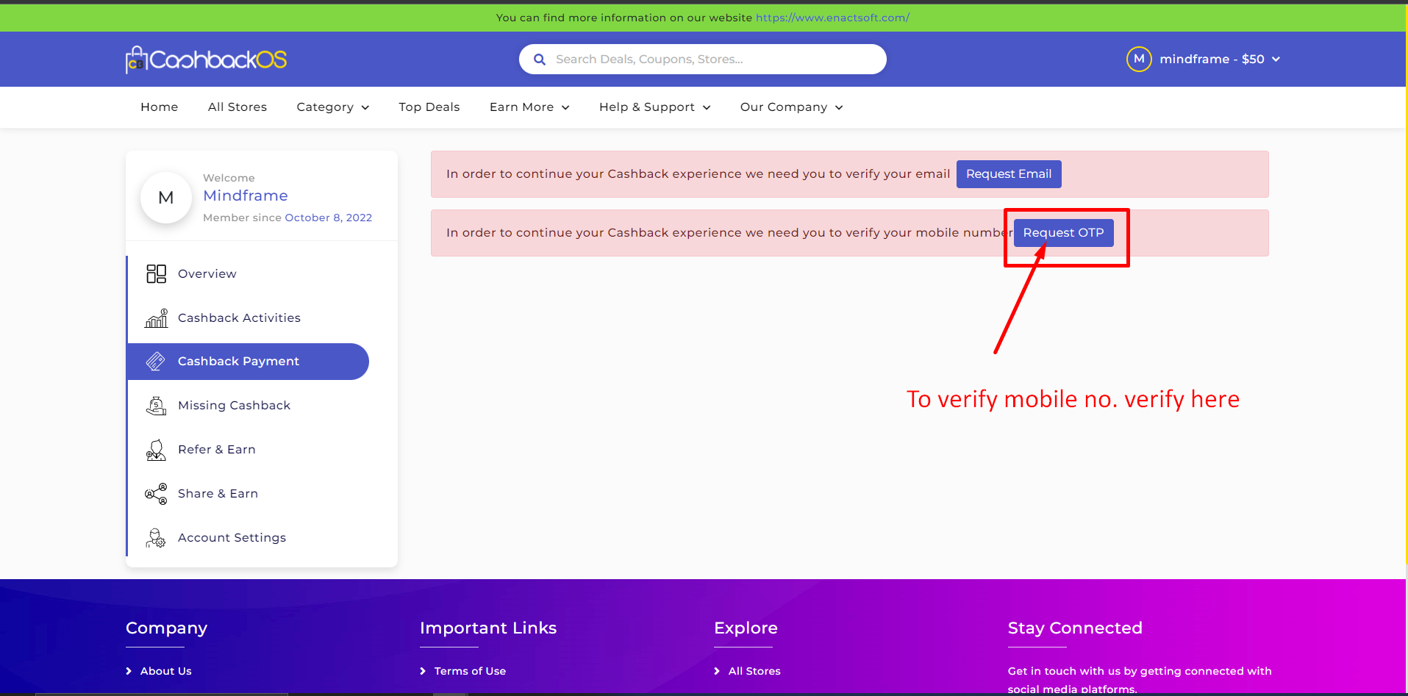Click the search magnifier icon
1408x696 pixels.
[540, 60]
